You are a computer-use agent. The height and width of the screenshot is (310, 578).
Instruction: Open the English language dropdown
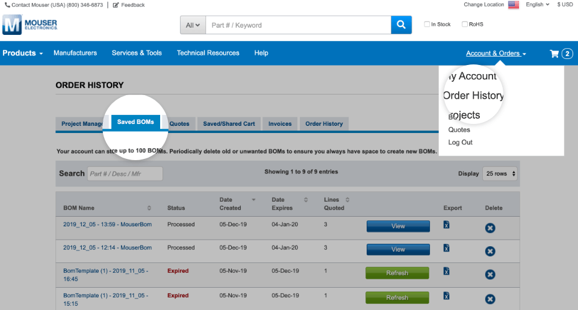click(538, 5)
